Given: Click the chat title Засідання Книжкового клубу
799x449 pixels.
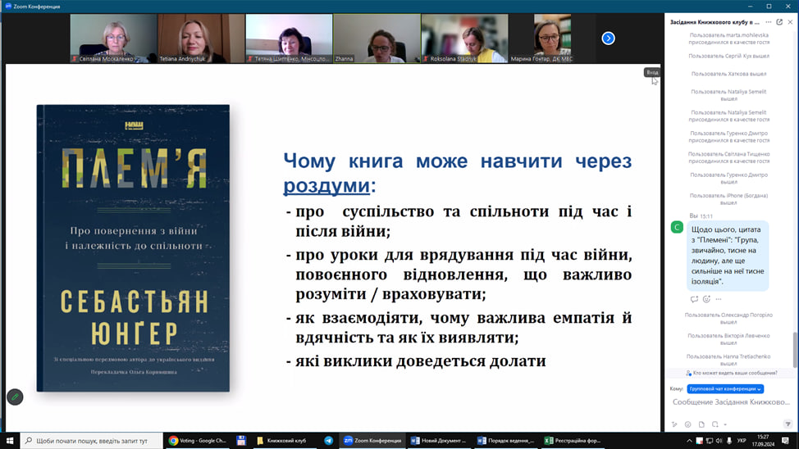Looking at the screenshot, I should coord(715,22).
